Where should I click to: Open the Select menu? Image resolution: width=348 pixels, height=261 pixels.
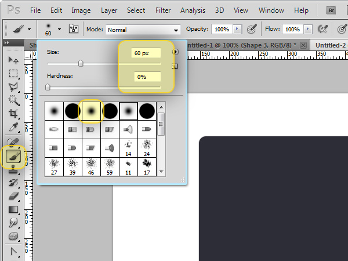(136, 10)
